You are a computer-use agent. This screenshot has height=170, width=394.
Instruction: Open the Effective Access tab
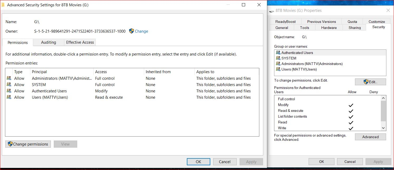80,42
